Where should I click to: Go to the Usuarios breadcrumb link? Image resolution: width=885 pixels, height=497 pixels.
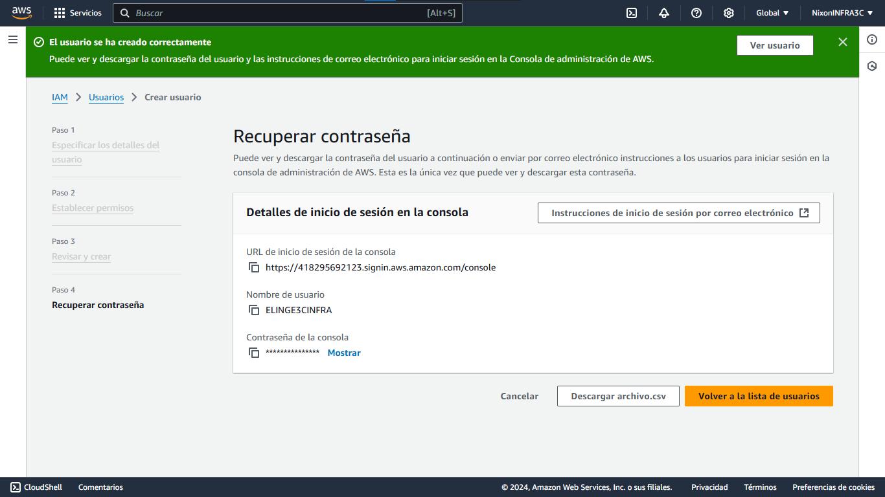(106, 97)
